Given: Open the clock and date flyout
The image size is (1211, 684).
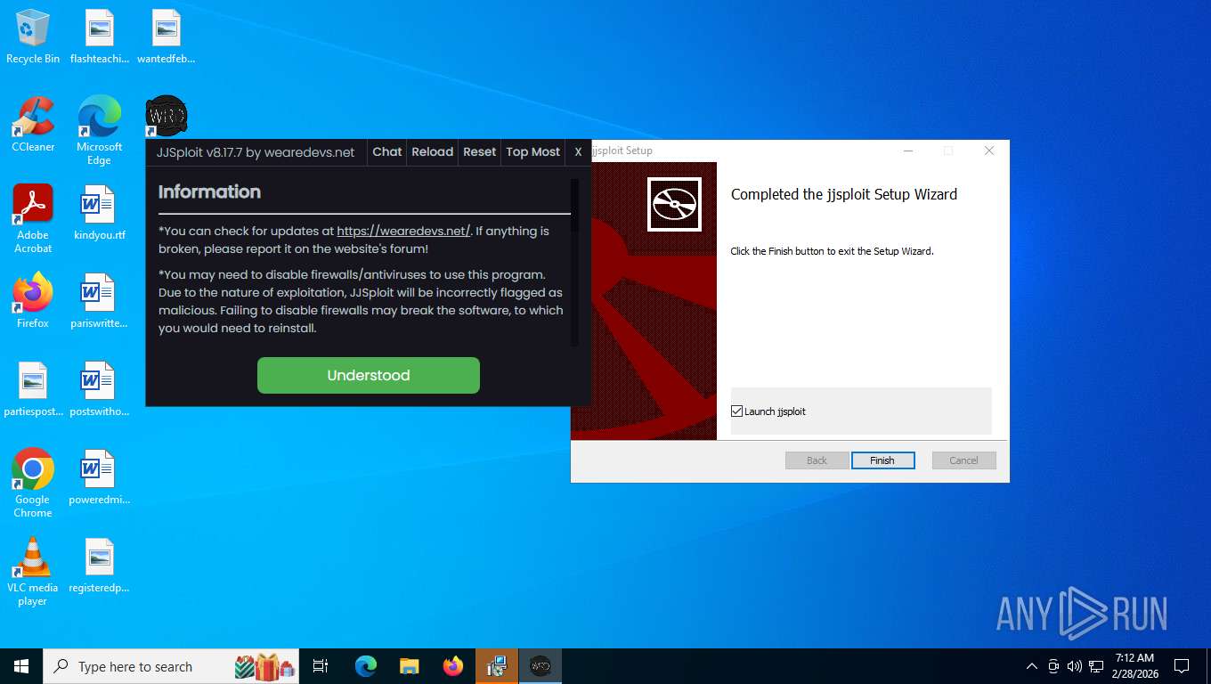Looking at the screenshot, I should click(x=1134, y=666).
